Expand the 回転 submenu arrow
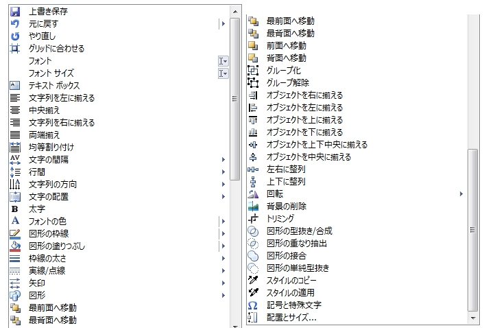Screen dimensions: 484x328 pos(461,194)
